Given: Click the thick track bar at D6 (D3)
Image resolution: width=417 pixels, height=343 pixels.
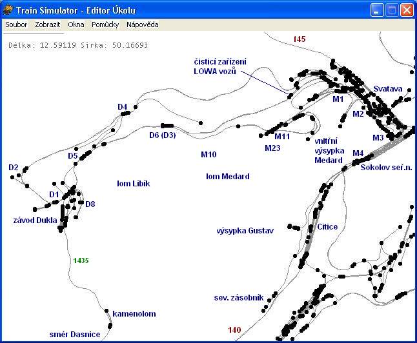Looking at the screenshot, I should 167,126.
